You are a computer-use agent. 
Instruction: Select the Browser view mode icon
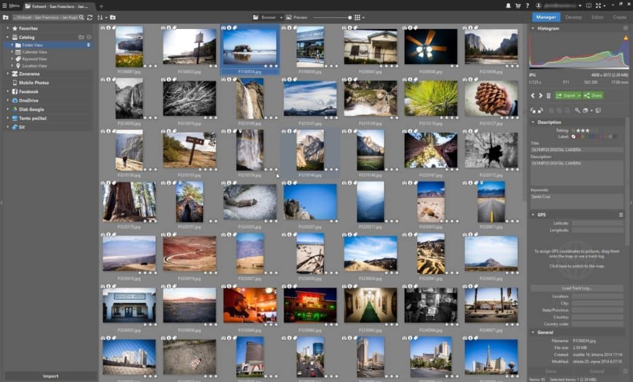(x=255, y=17)
